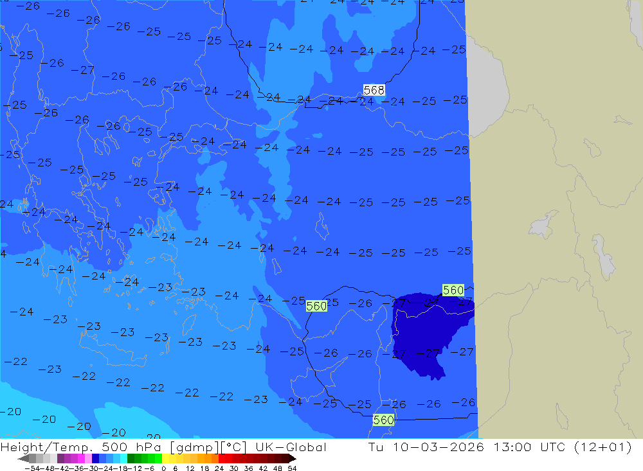This screenshot has height=471, width=643.
Task: Click the Crete island outline
Action: click(x=113, y=350)
